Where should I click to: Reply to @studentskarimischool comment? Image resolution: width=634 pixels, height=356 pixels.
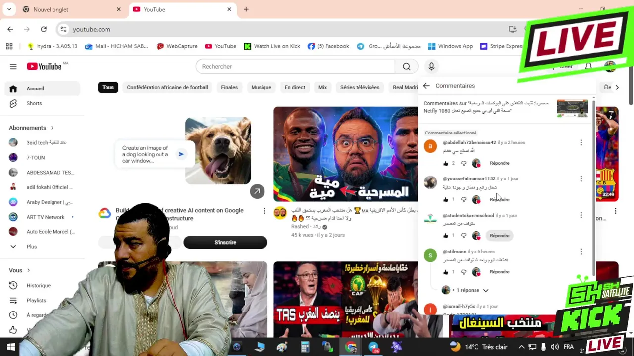499,236
